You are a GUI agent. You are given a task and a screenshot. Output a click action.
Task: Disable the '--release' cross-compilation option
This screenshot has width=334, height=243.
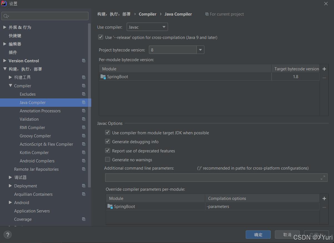click(x=101, y=37)
